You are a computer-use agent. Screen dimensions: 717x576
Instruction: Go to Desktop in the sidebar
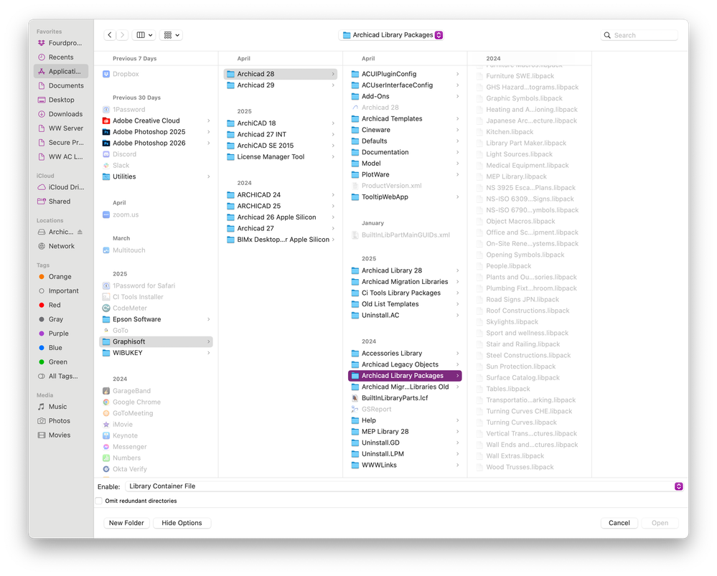pyautogui.click(x=61, y=100)
